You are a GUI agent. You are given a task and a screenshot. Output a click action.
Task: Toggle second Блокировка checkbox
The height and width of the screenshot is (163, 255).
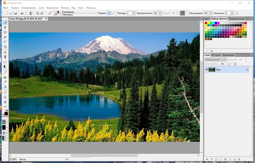click(x=226, y=64)
